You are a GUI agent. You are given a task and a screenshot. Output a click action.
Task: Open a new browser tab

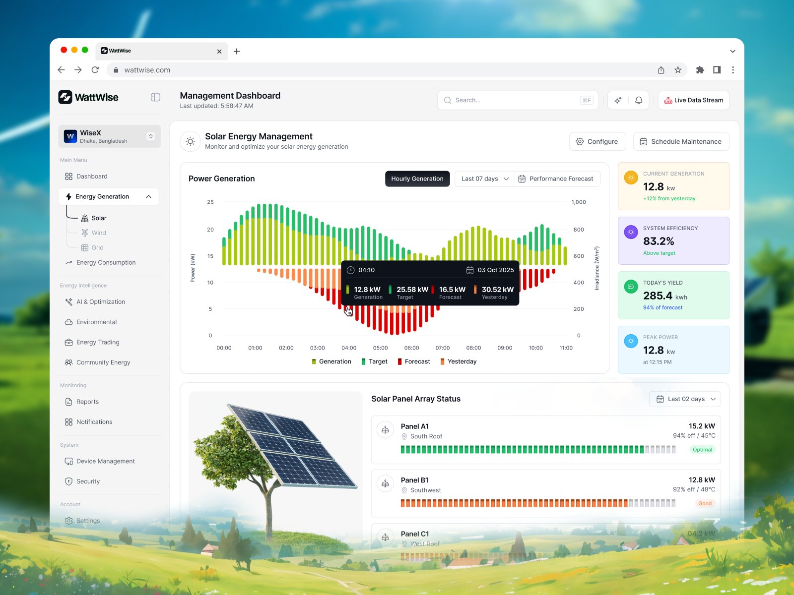[237, 51]
